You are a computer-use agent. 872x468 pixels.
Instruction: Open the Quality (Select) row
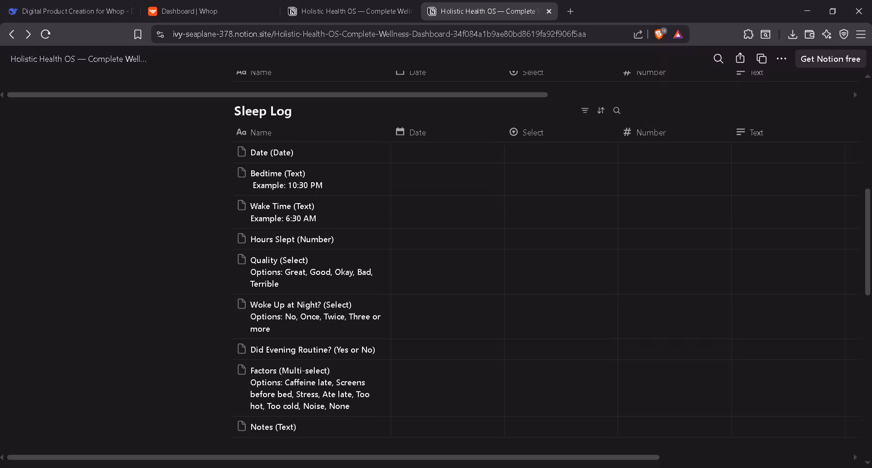[311, 272]
